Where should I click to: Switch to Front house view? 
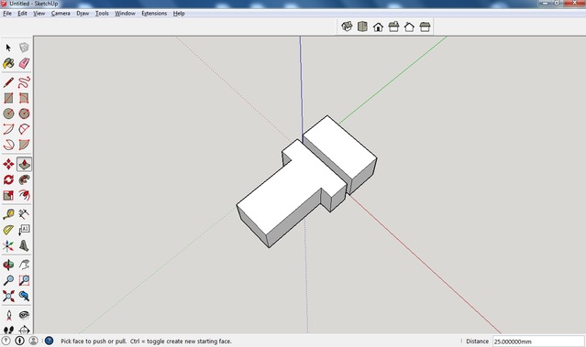point(378,27)
